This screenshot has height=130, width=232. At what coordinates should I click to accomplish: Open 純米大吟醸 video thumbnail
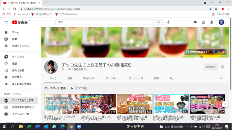134,104
